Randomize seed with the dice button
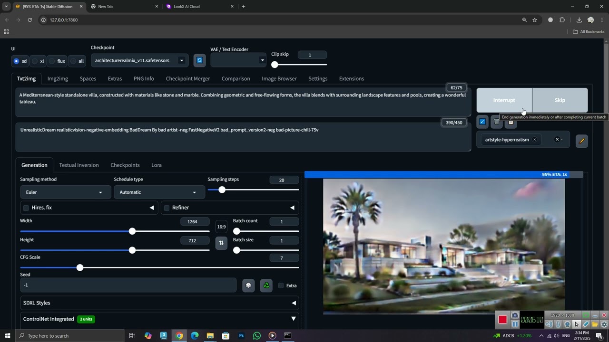The width and height of the screenshot is (609, 342). tap(248, 285)
